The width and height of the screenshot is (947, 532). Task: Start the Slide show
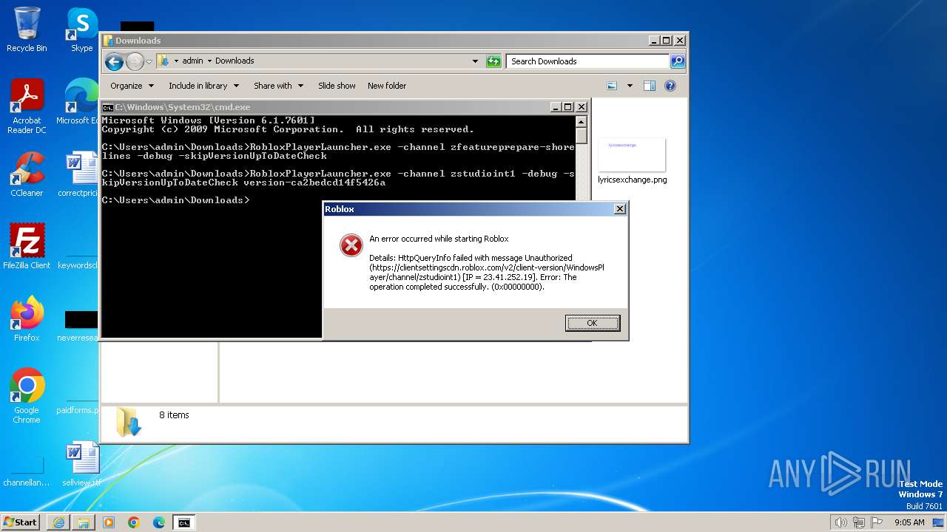(x=337, y=86)
